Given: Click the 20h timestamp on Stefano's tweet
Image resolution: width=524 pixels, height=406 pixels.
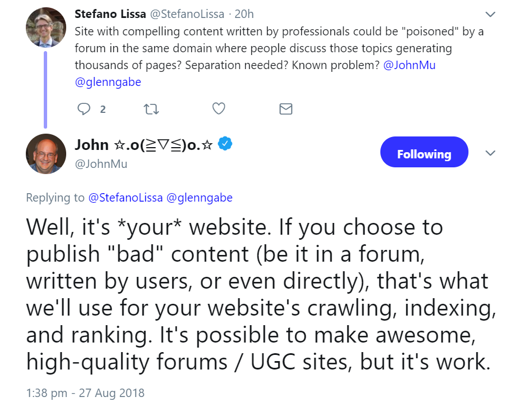Looking at the screenshot, I should click(x=245, y=13).
